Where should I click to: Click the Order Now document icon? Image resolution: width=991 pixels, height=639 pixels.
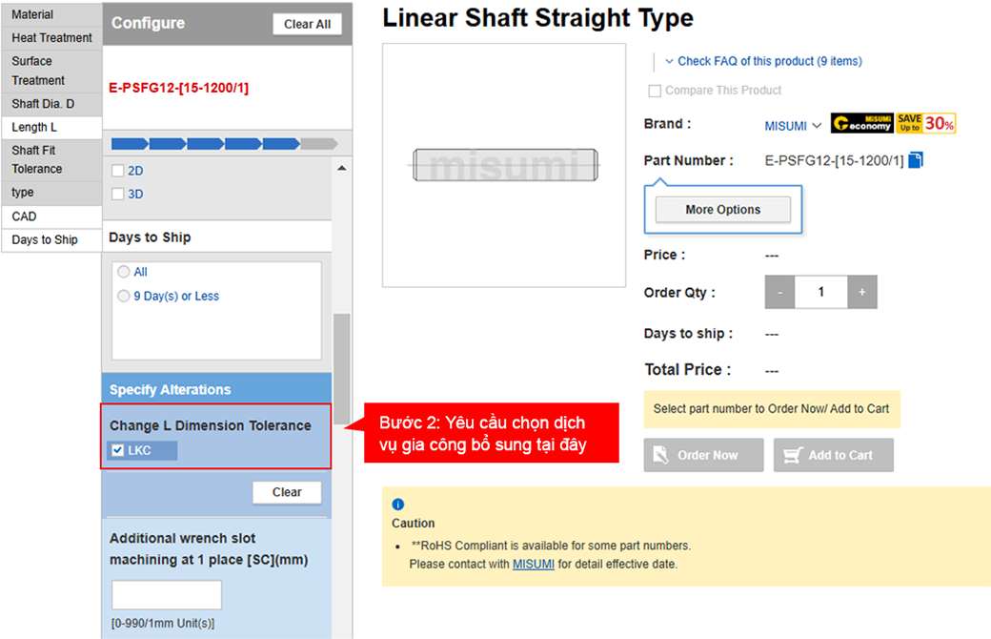(658, 456)
